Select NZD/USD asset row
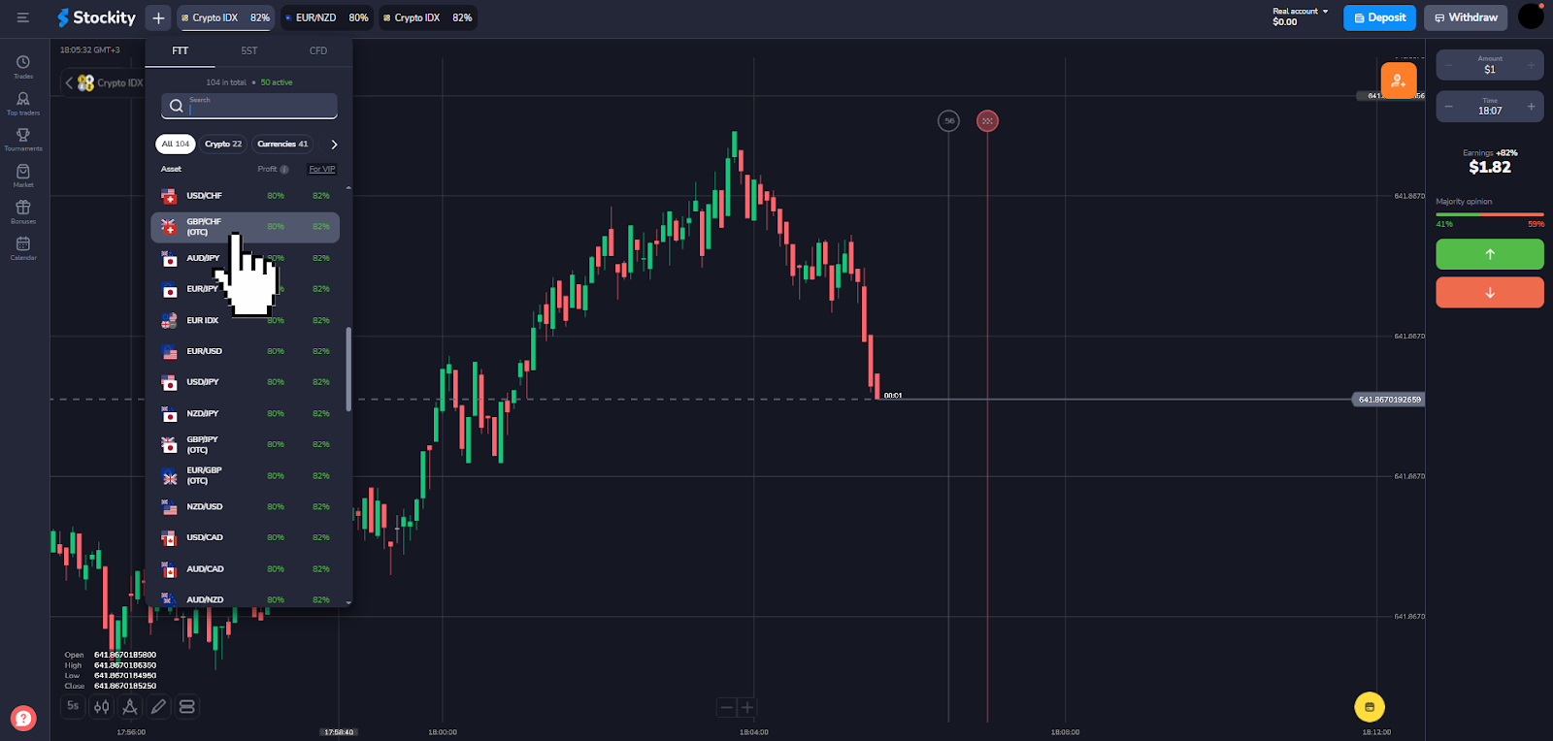1553x741 pixels. [246, 506]
